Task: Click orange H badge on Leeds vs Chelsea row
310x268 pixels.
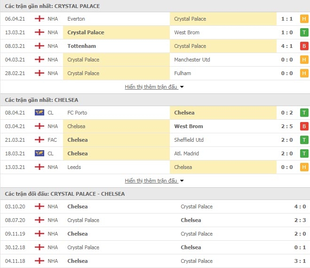Action: coord(304,167)
